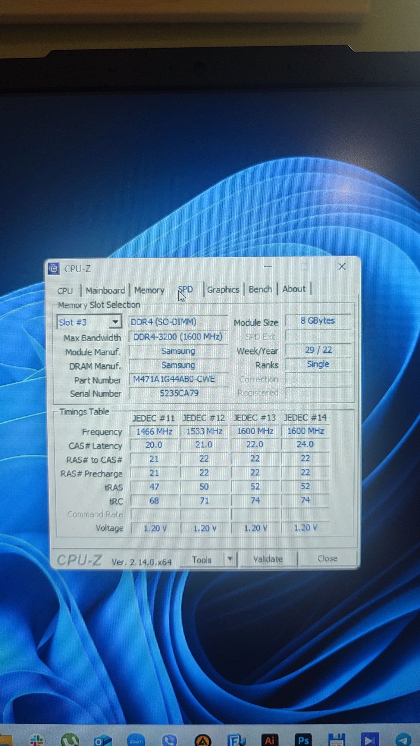Image resolution: width=420 pixels, height=746 pixels.
Task: Minimize the CPU-Z window
Action: (267, 267)
